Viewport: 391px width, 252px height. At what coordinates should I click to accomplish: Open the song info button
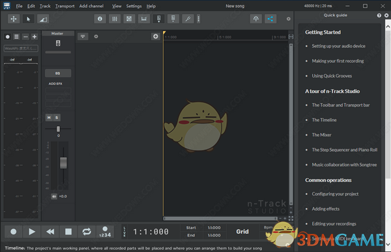pos(100,19)
